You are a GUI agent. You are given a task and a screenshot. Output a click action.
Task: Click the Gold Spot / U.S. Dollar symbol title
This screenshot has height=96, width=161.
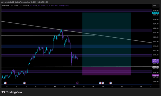pyautogui.click(x=10, y=6)
